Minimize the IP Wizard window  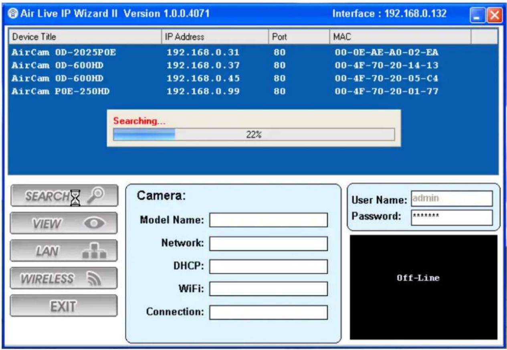click(478, 15)
